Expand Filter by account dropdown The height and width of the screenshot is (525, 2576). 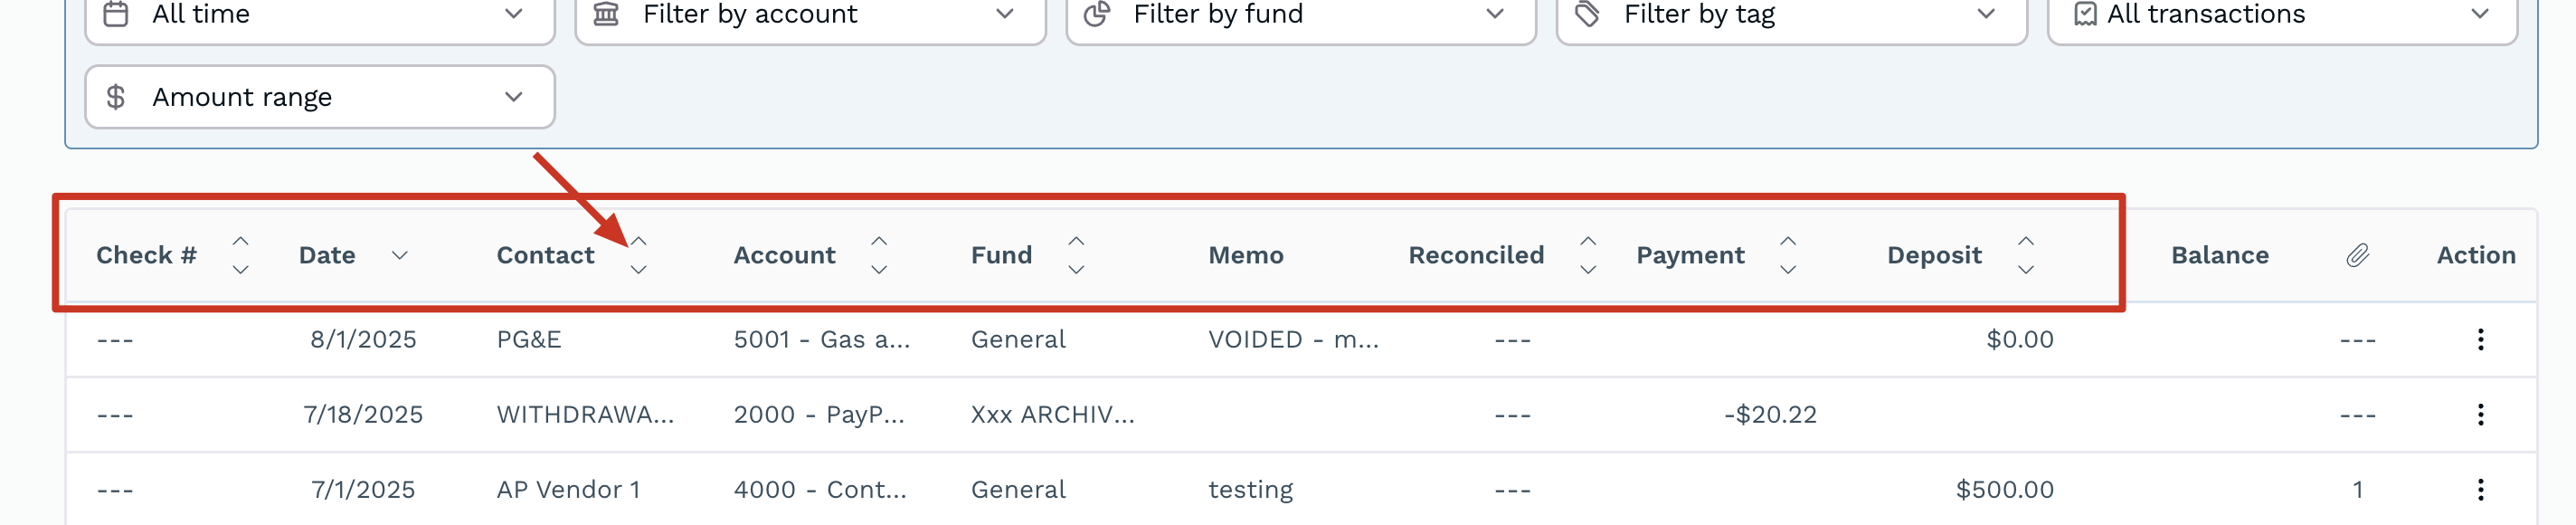tap(810, 15)
